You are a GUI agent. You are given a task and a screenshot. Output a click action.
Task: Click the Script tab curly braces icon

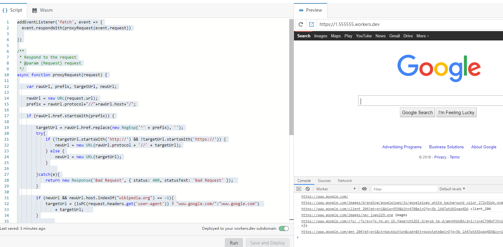pos(5,10)
